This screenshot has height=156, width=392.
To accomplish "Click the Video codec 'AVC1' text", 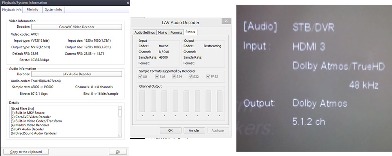I will coord(35,34).
